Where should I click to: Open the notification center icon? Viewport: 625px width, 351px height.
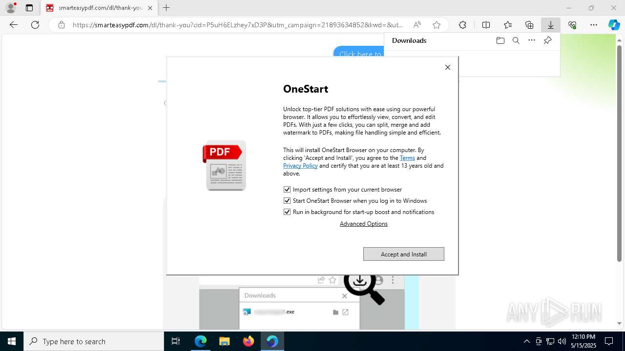point(609,341)
